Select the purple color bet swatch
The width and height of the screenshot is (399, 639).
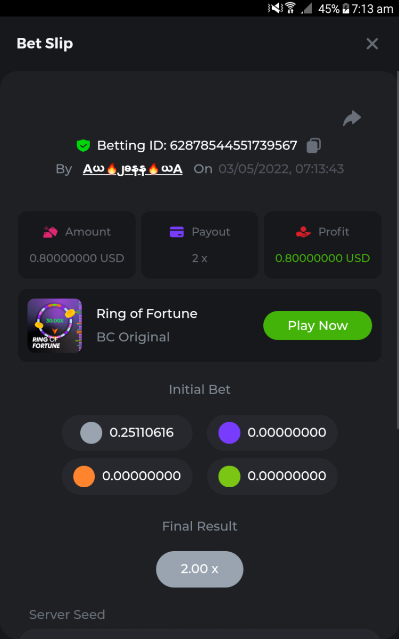point(229,433)
